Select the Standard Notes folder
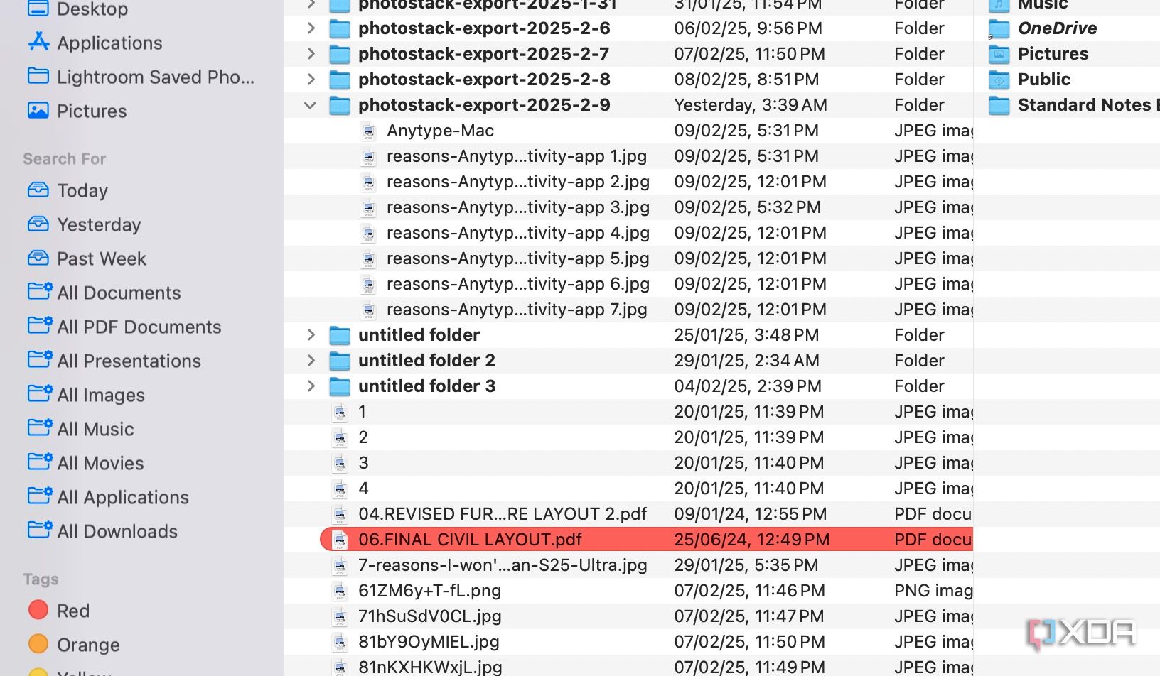This screenshot has width=1160, height=676. (1088, 104)
